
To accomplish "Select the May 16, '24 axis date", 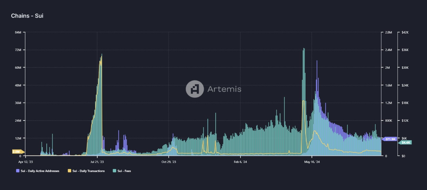I will [x=312, y=162].
